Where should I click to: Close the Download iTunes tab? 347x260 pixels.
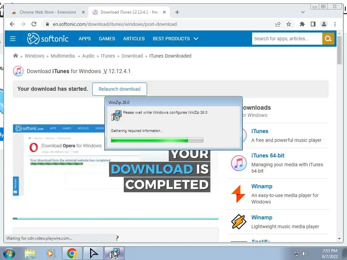click(164, 12)
